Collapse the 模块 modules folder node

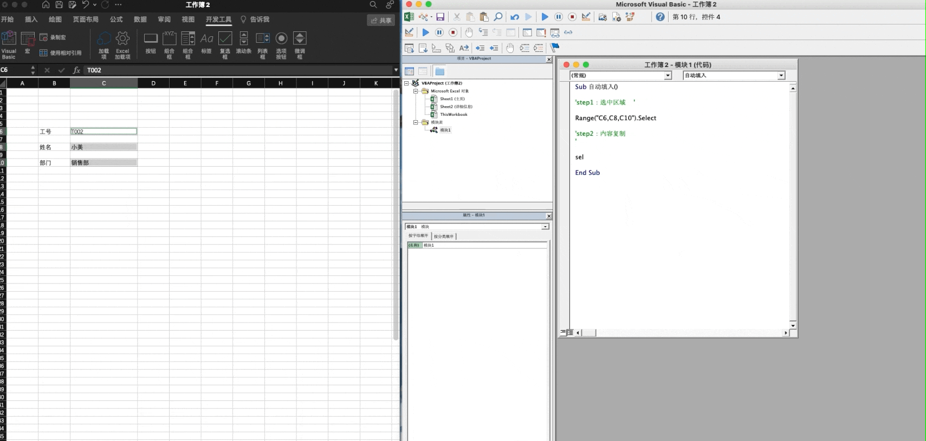coord(416,122)
